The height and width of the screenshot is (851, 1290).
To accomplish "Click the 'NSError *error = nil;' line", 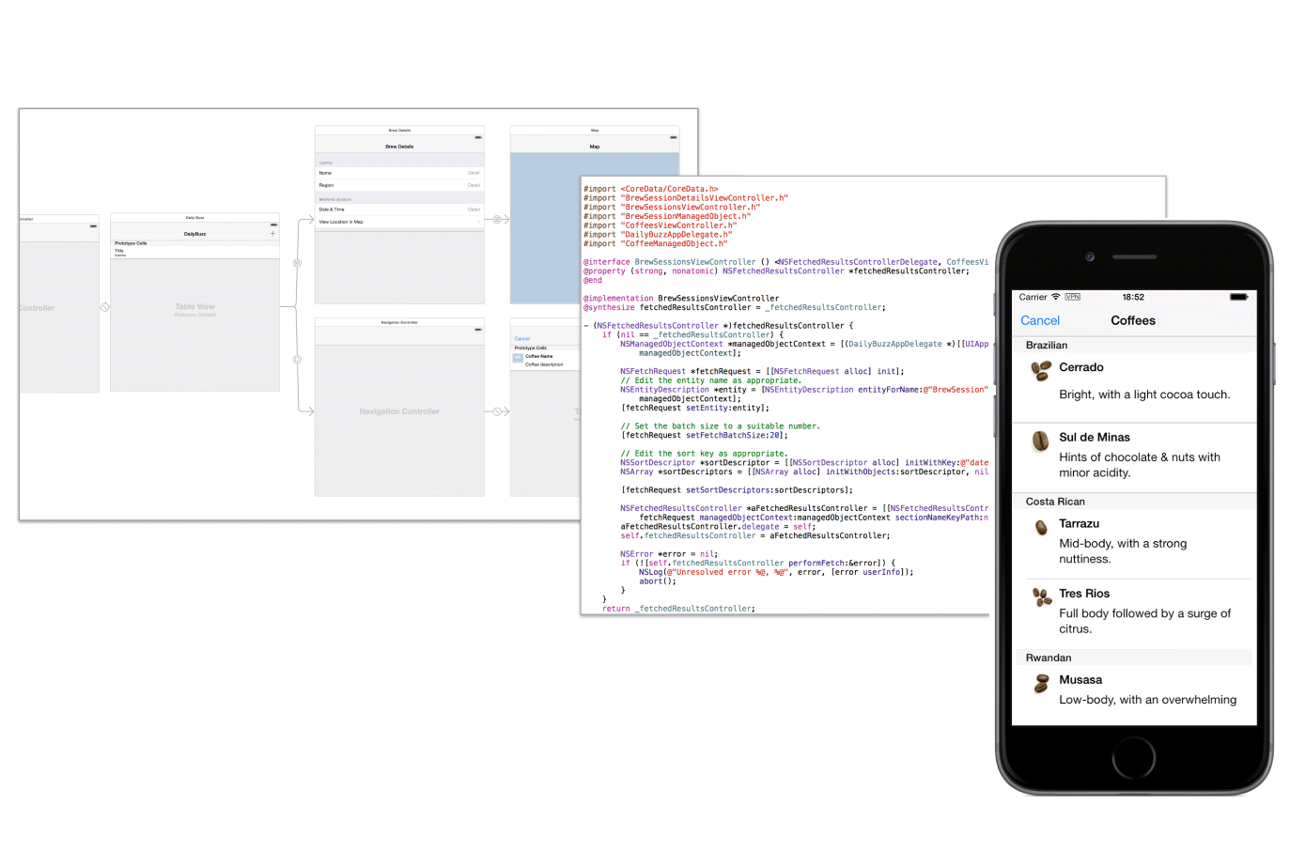I will (x=669, y=553).
